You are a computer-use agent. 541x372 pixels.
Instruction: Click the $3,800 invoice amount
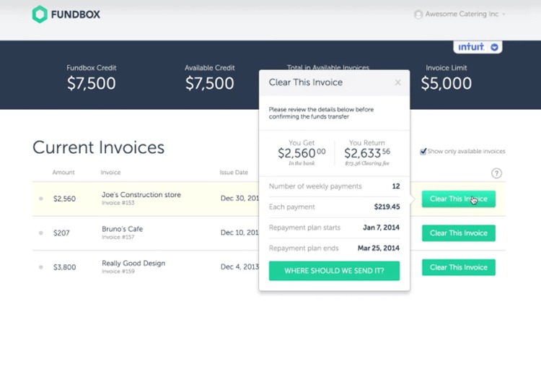[x=64, y=267]
